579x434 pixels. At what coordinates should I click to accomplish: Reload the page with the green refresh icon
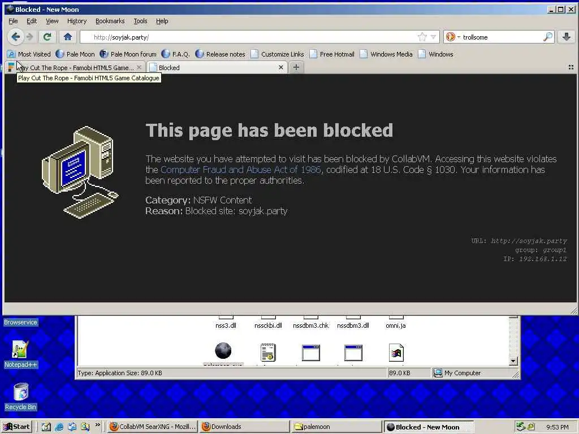[47, 37]
